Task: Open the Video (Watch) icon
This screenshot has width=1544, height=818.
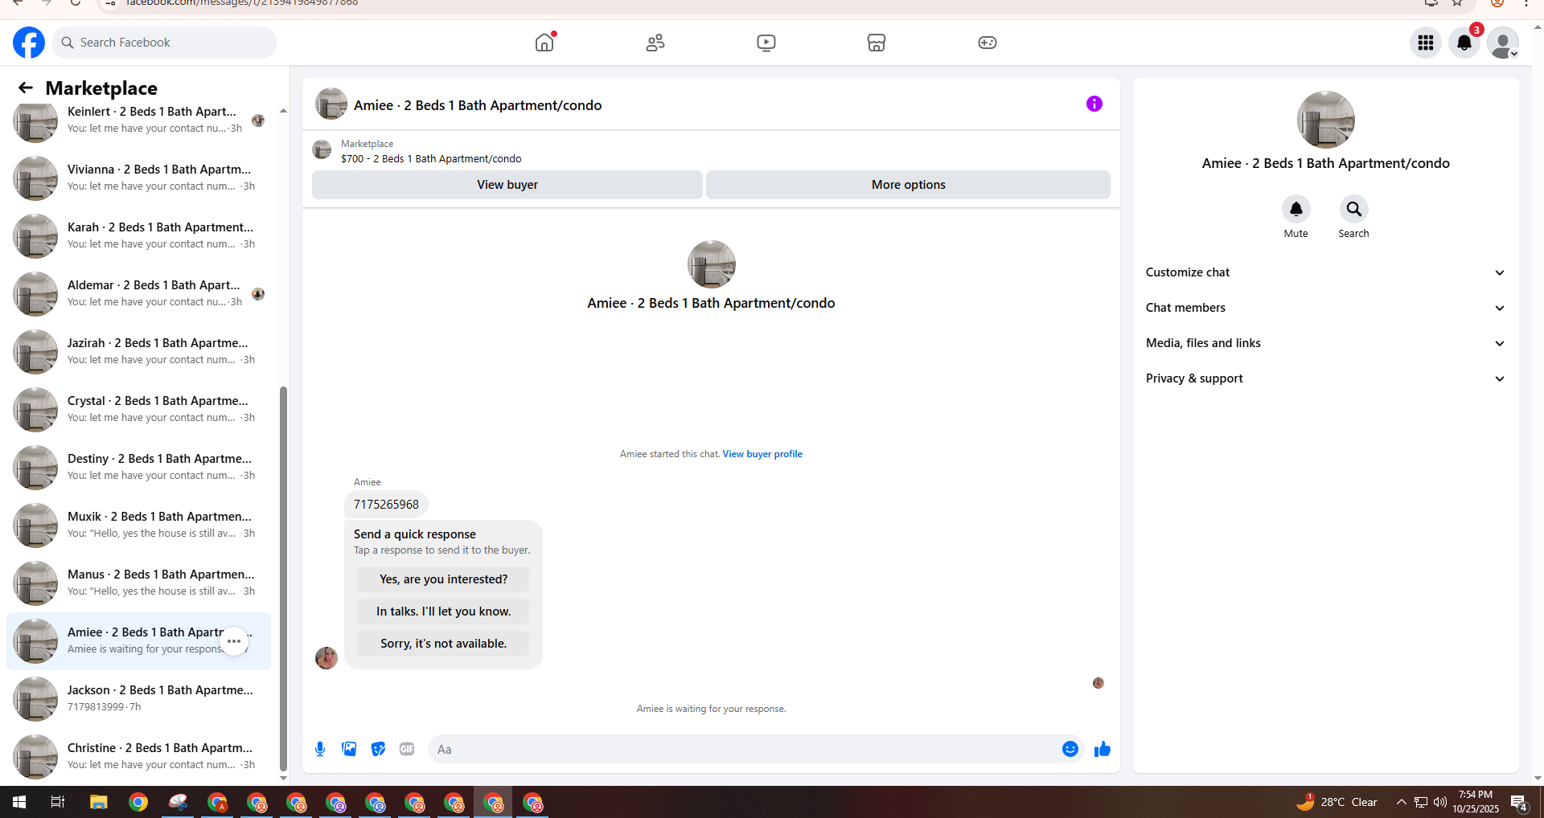Action: click(766, 43)
